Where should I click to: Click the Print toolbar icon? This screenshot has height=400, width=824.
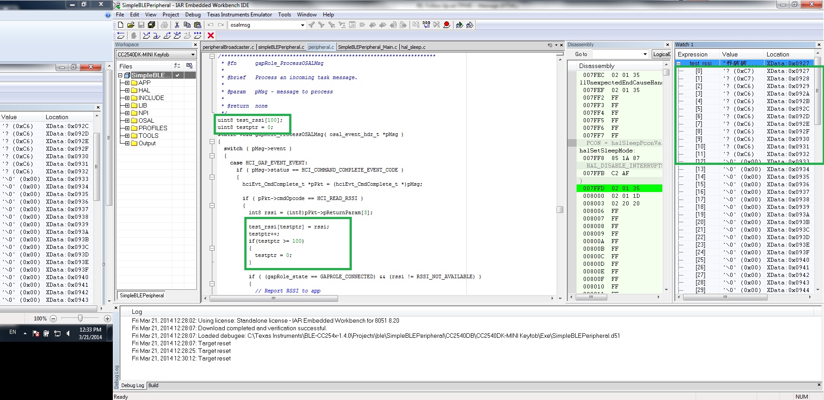point(164,25)
